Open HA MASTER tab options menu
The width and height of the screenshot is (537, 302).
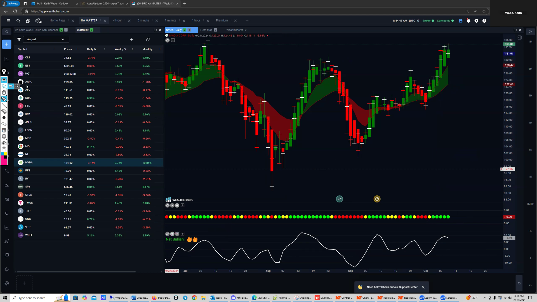click(100, 21)
